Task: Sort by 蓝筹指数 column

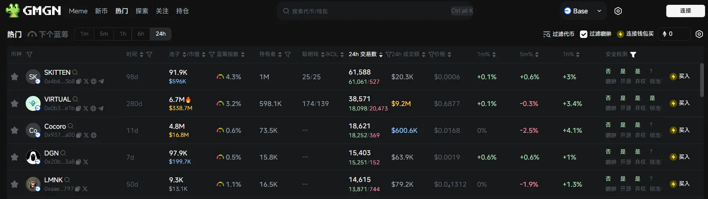Action: point(243,54)
